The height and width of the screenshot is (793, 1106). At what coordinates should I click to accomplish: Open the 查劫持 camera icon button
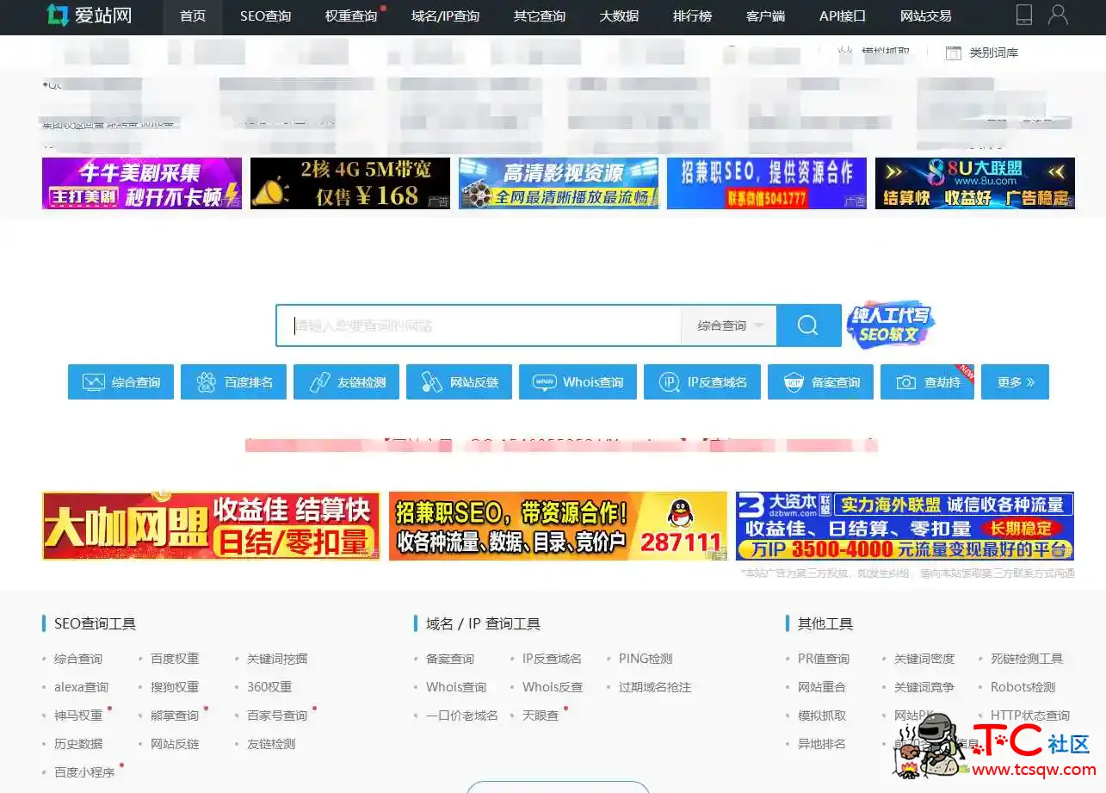927,382
